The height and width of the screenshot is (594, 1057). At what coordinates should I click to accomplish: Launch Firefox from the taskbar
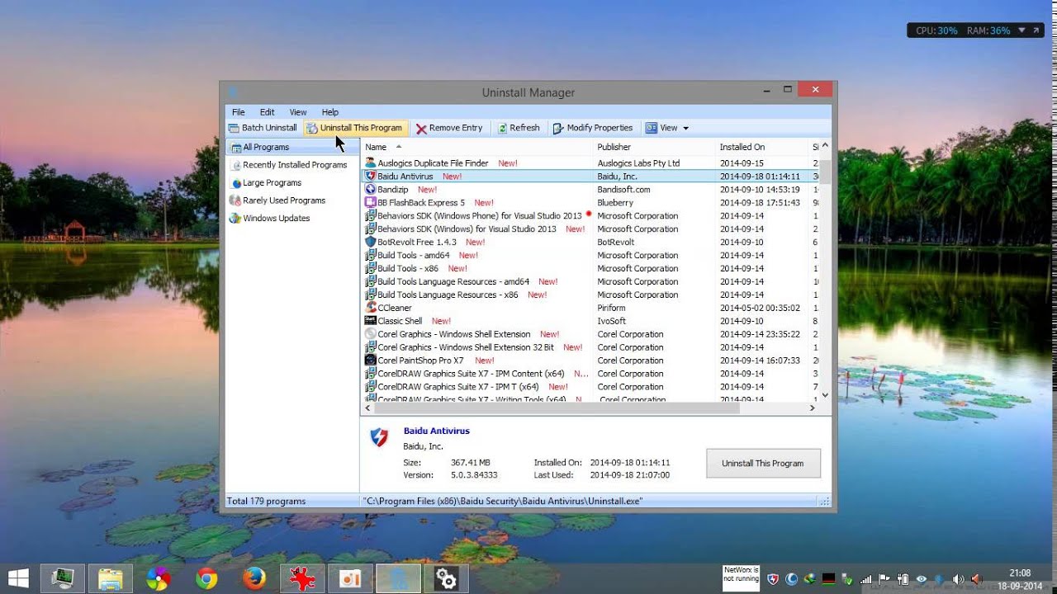point(254,579)
